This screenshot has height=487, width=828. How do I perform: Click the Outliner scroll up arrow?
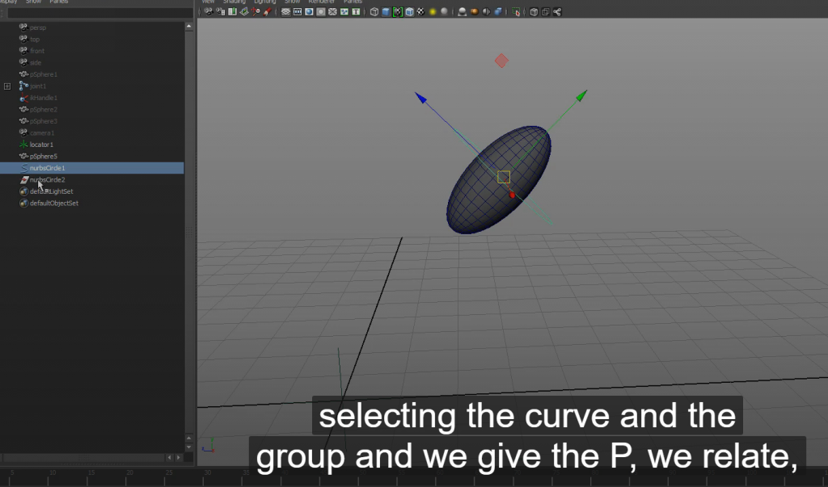tap(189, 26)
